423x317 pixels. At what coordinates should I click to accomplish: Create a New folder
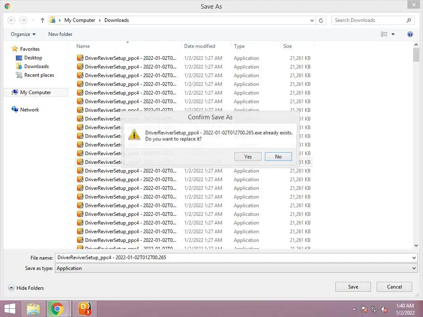[x=60, y=34]
